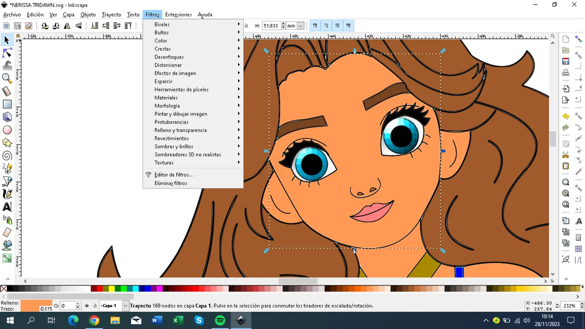Click the green Redo arrow
Screen dimensions: 585x329
point(566,127)
